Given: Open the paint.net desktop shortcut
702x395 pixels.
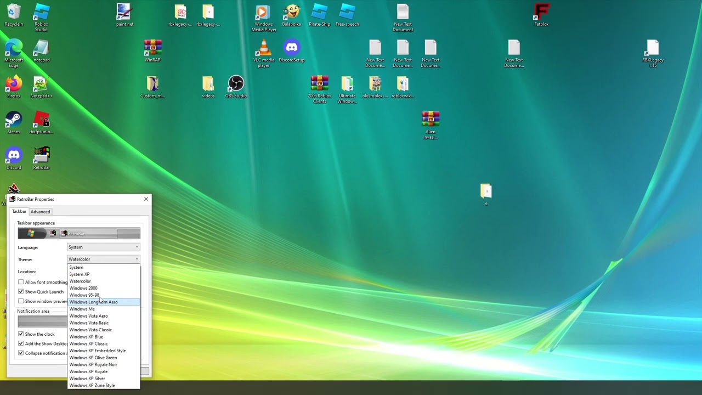Looking at the screenshot, I should (x=124, y=15).
